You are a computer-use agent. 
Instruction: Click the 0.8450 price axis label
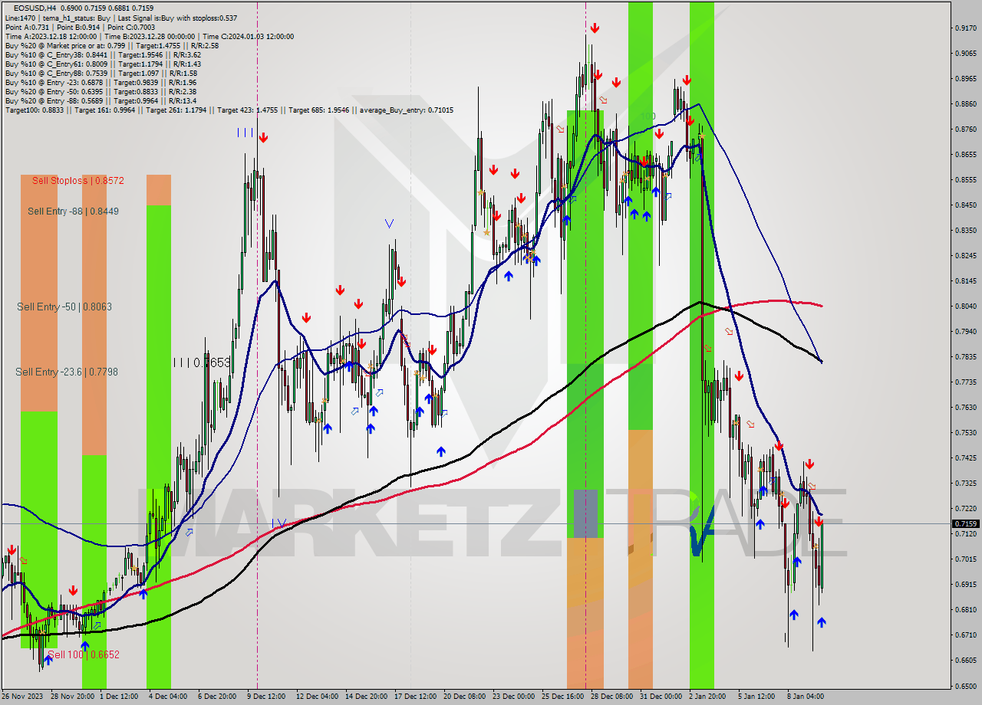[x=966, y=205]
